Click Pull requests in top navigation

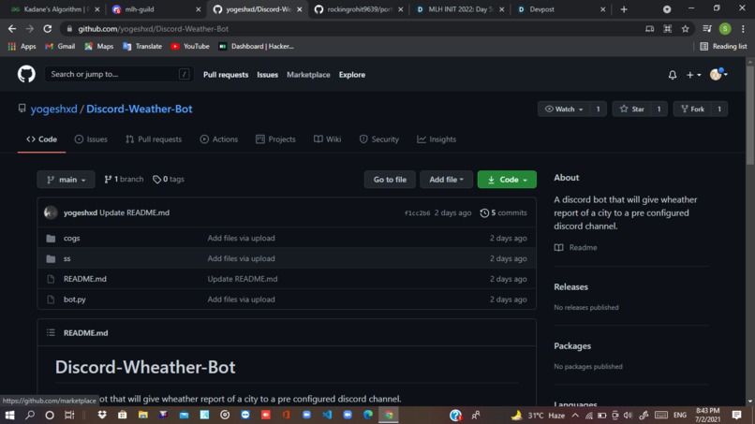point(226,75)
